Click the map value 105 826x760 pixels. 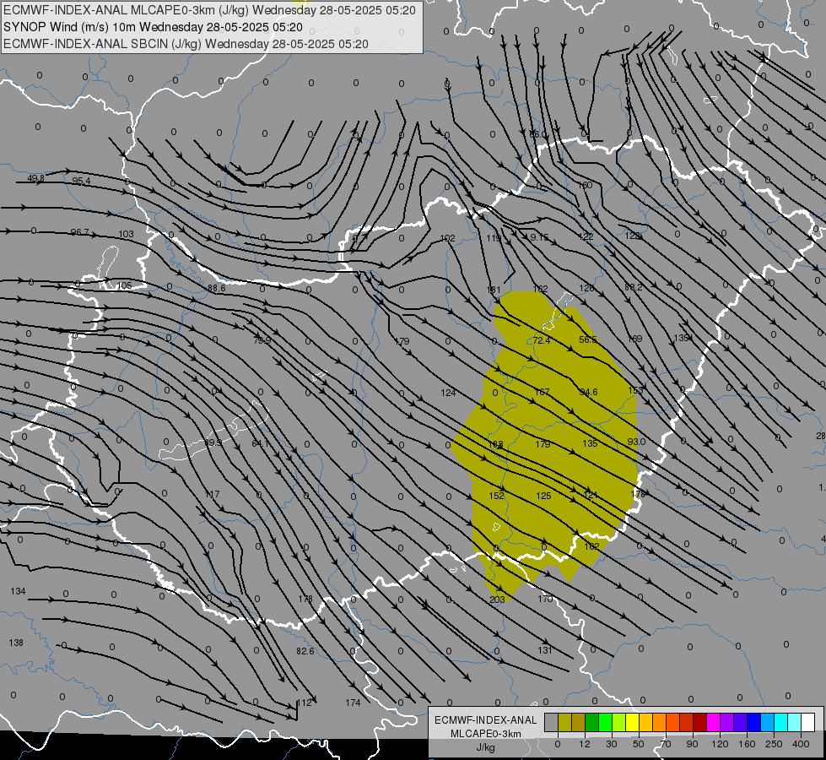[x=124, y=286]
